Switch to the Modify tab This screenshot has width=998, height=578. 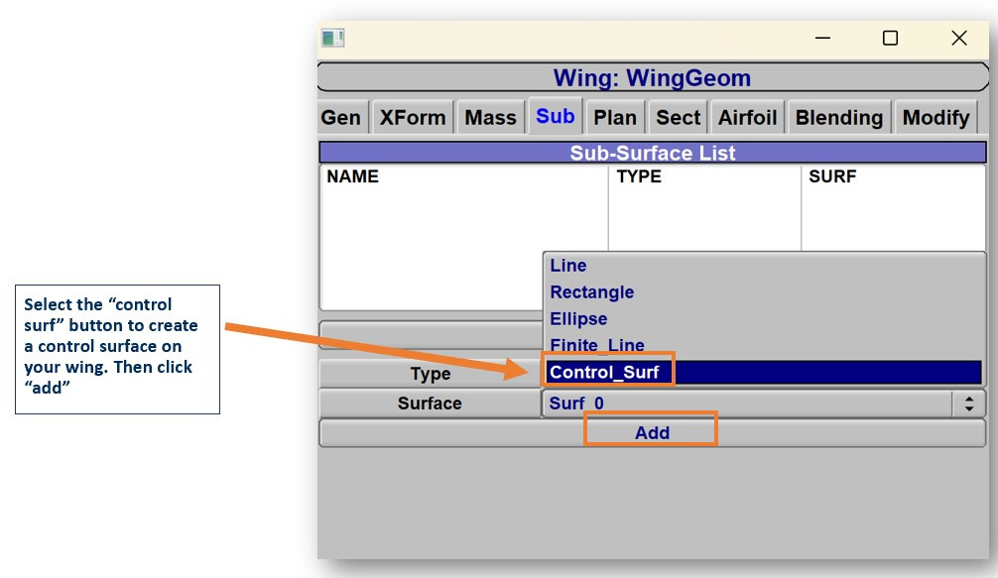(x=936, y=118)
